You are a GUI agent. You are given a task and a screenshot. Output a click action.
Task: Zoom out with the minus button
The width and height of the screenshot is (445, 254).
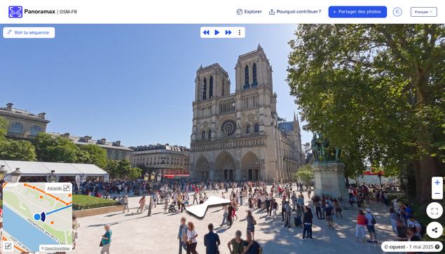click(x=437, y=194)
